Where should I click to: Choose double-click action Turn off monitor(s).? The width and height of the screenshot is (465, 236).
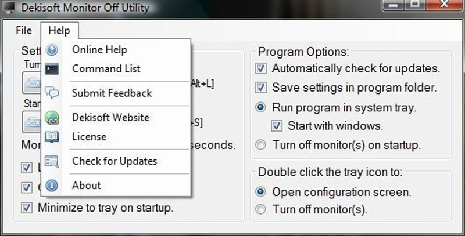260,209
